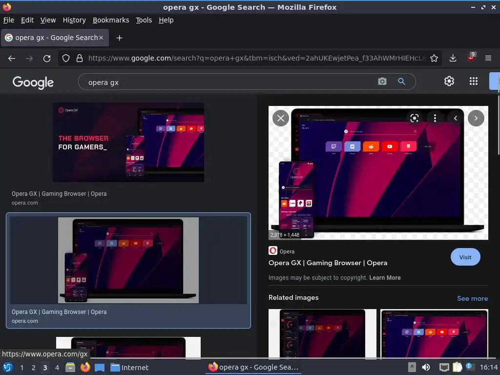The image size is (500, 375).
Task: Search by image using camera icon
Action: 382,82
